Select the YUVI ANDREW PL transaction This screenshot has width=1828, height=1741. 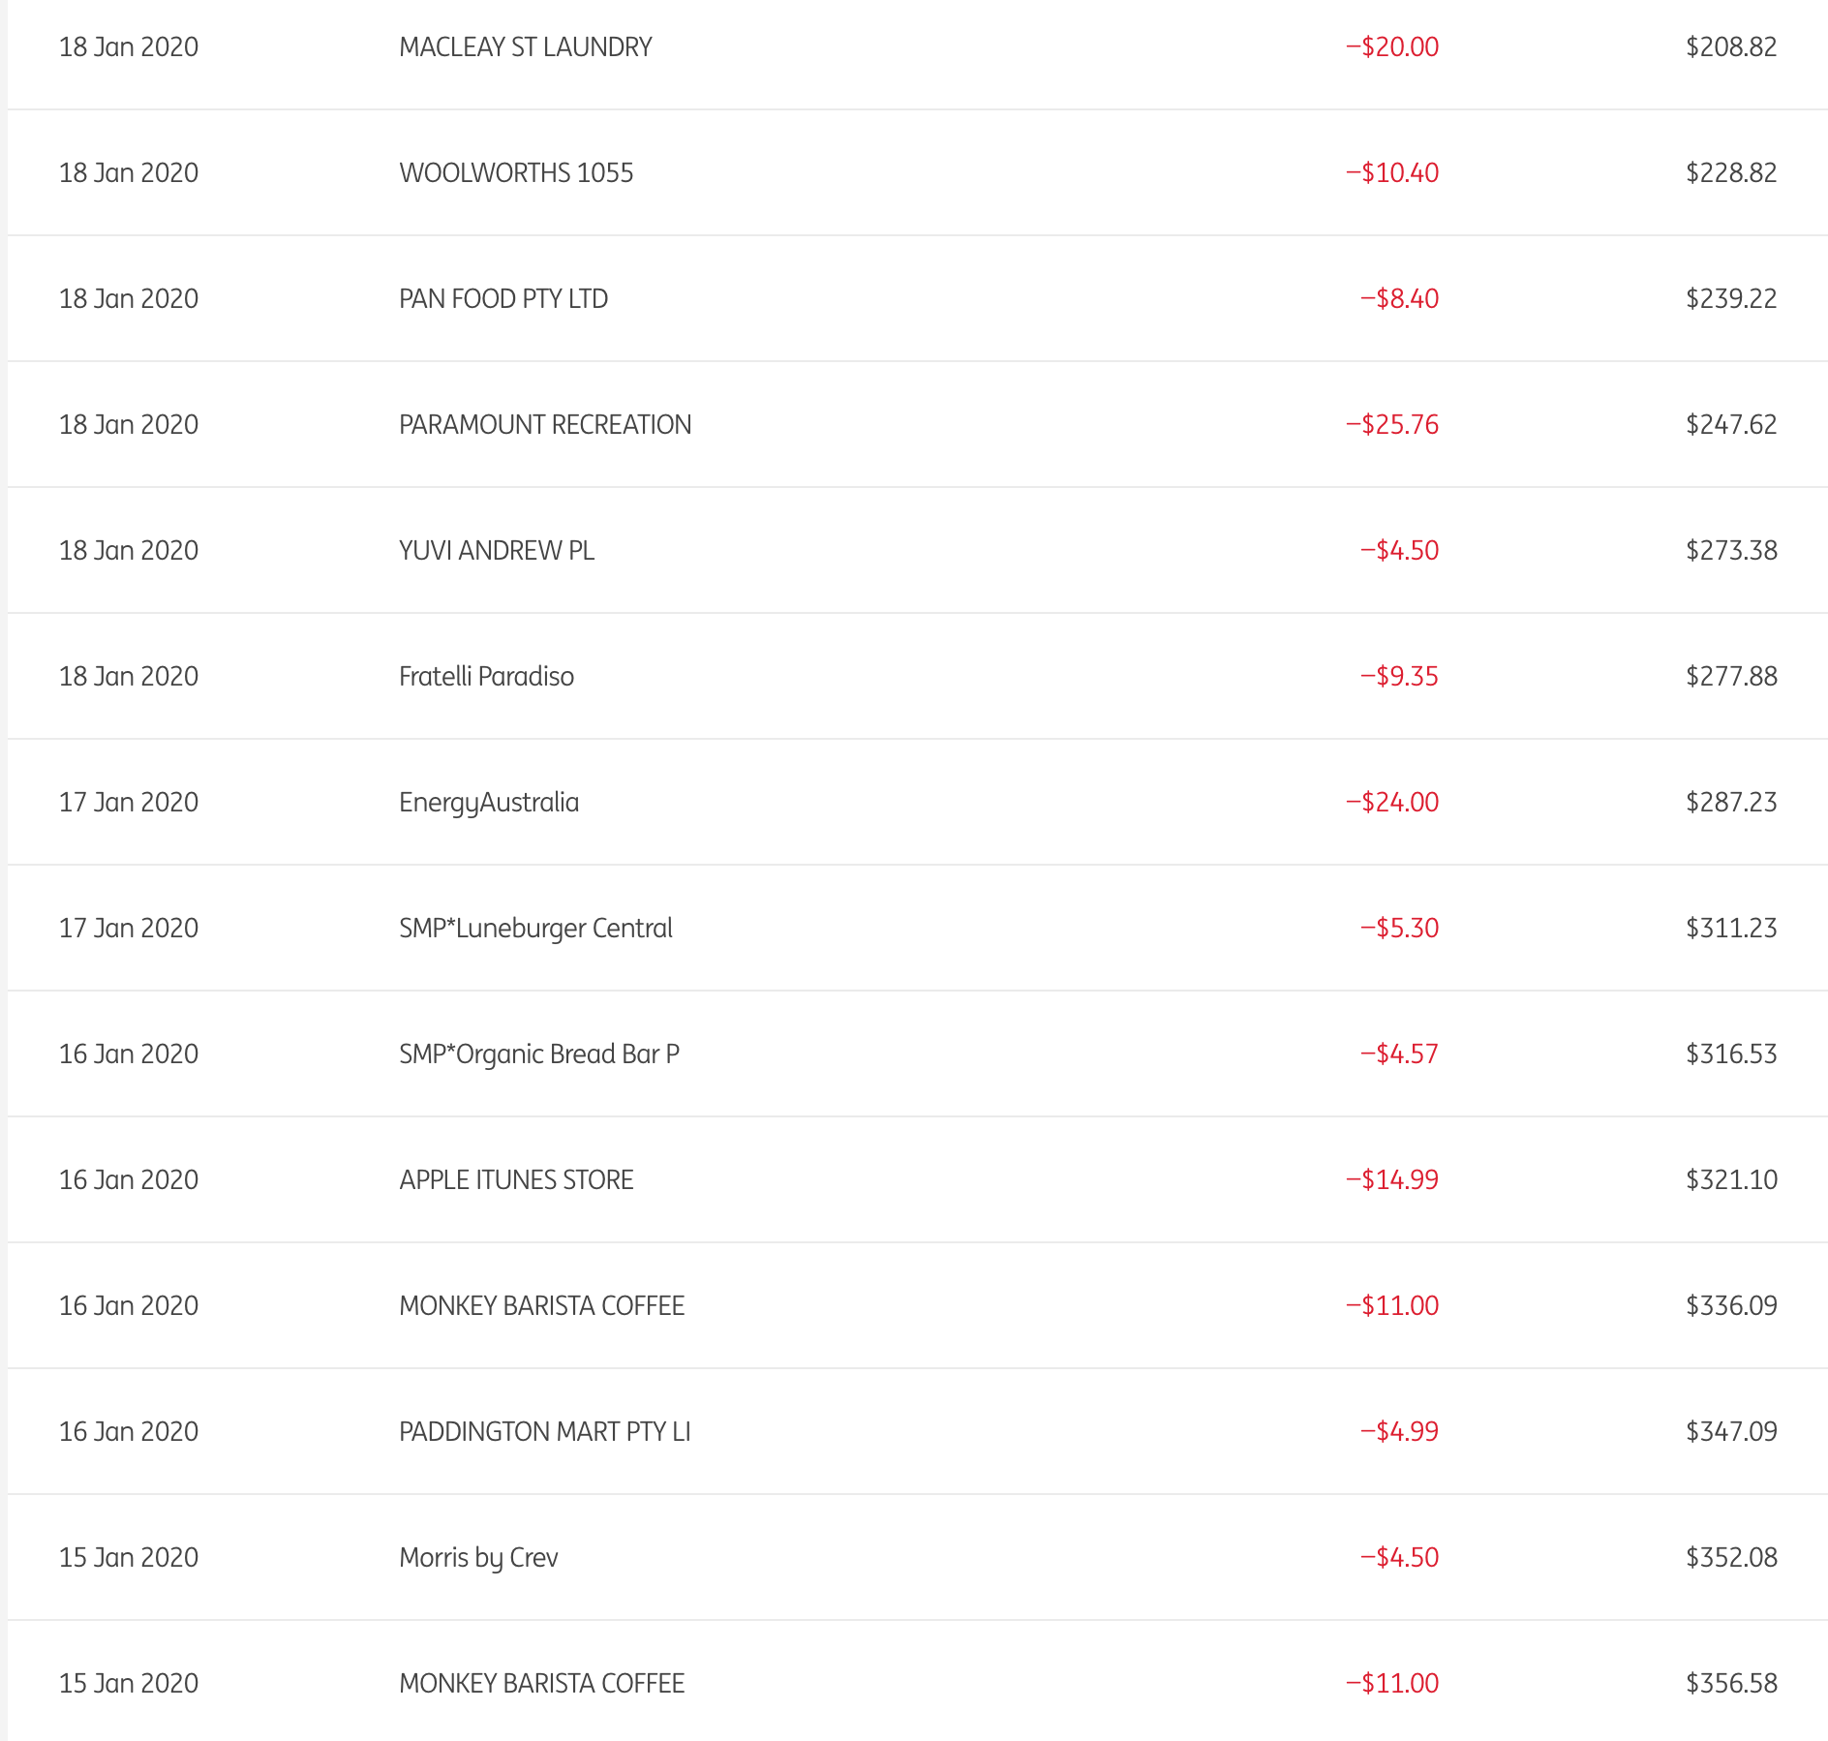(x=497, y=550)
